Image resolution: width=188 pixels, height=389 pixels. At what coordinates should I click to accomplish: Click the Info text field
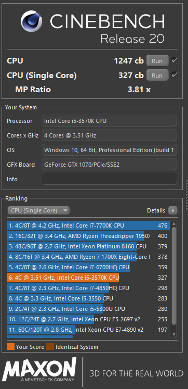110,179
